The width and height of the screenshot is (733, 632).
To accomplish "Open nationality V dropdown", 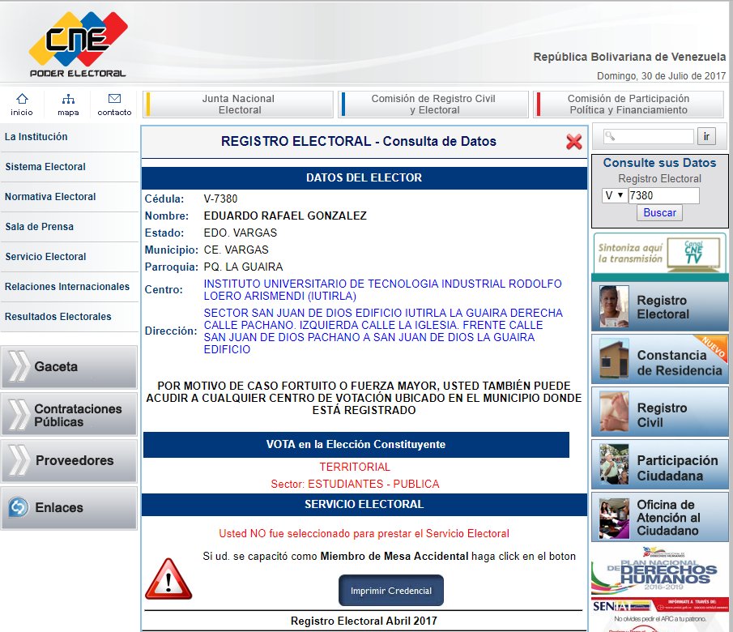I will [x=614, y=195].
